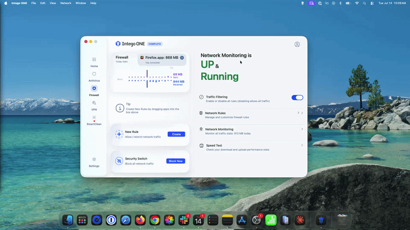The image size is (410, 230).
Task: Expand the Speed Test chevron
Action: pos(302,145)
